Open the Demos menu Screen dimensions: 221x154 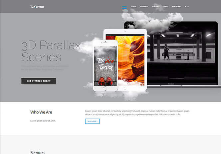click(x=133, y=7)
